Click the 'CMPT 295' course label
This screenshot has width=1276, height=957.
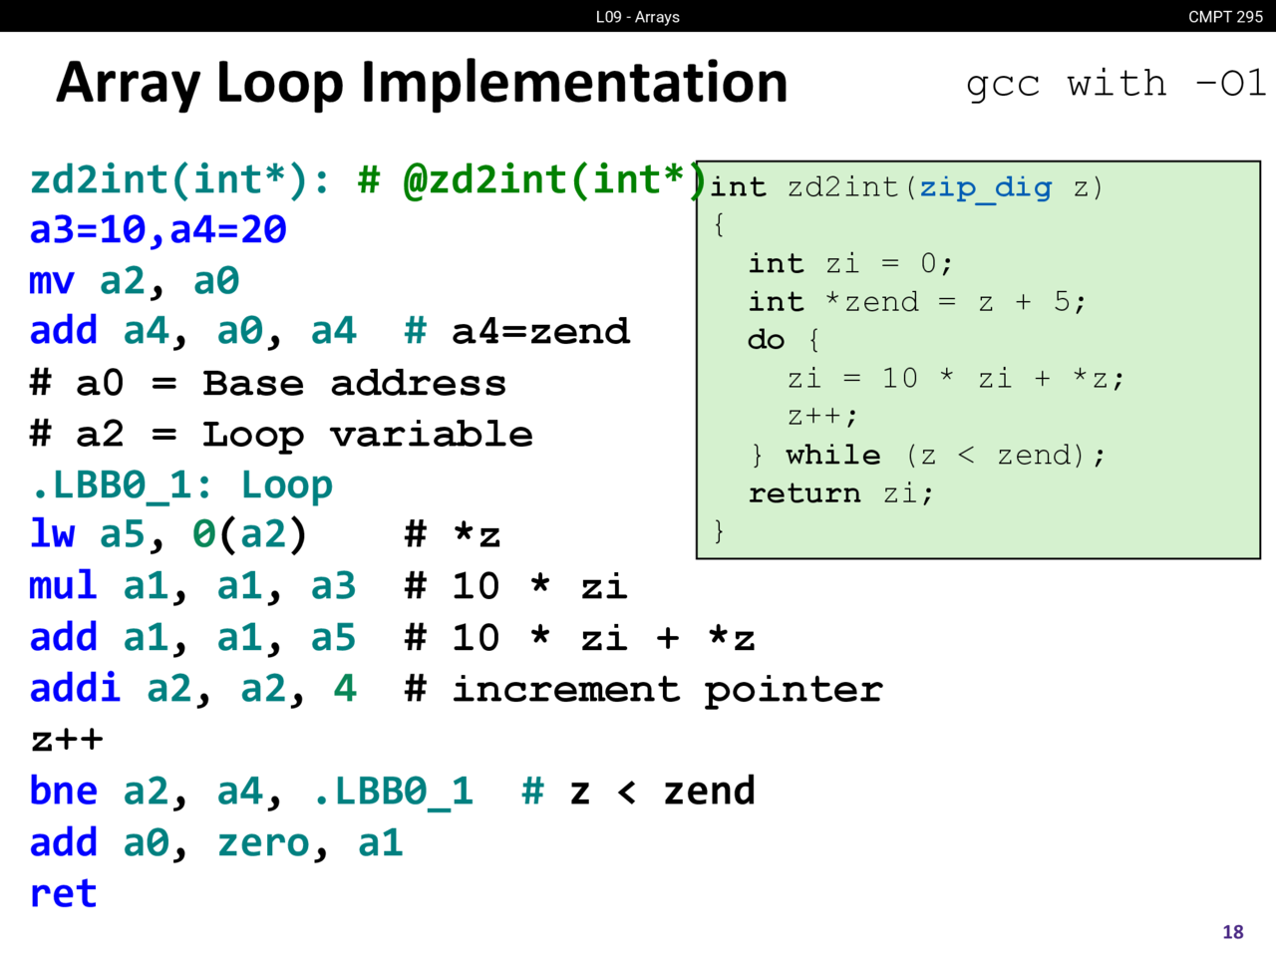(x=1225, y=17)
